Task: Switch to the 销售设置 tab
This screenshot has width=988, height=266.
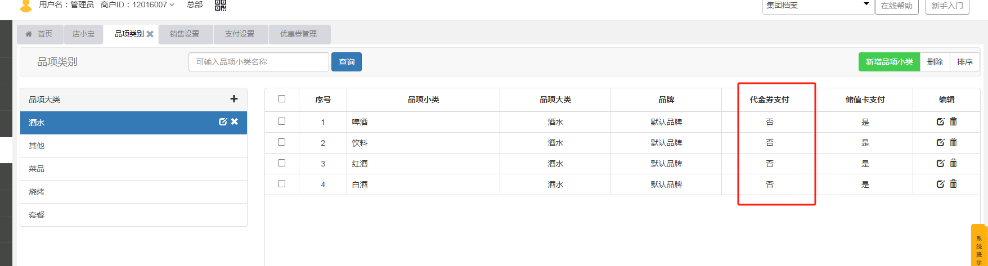Action: click(185, 34)
